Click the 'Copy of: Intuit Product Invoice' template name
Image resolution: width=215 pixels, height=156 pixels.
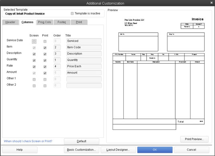[25, 14]
